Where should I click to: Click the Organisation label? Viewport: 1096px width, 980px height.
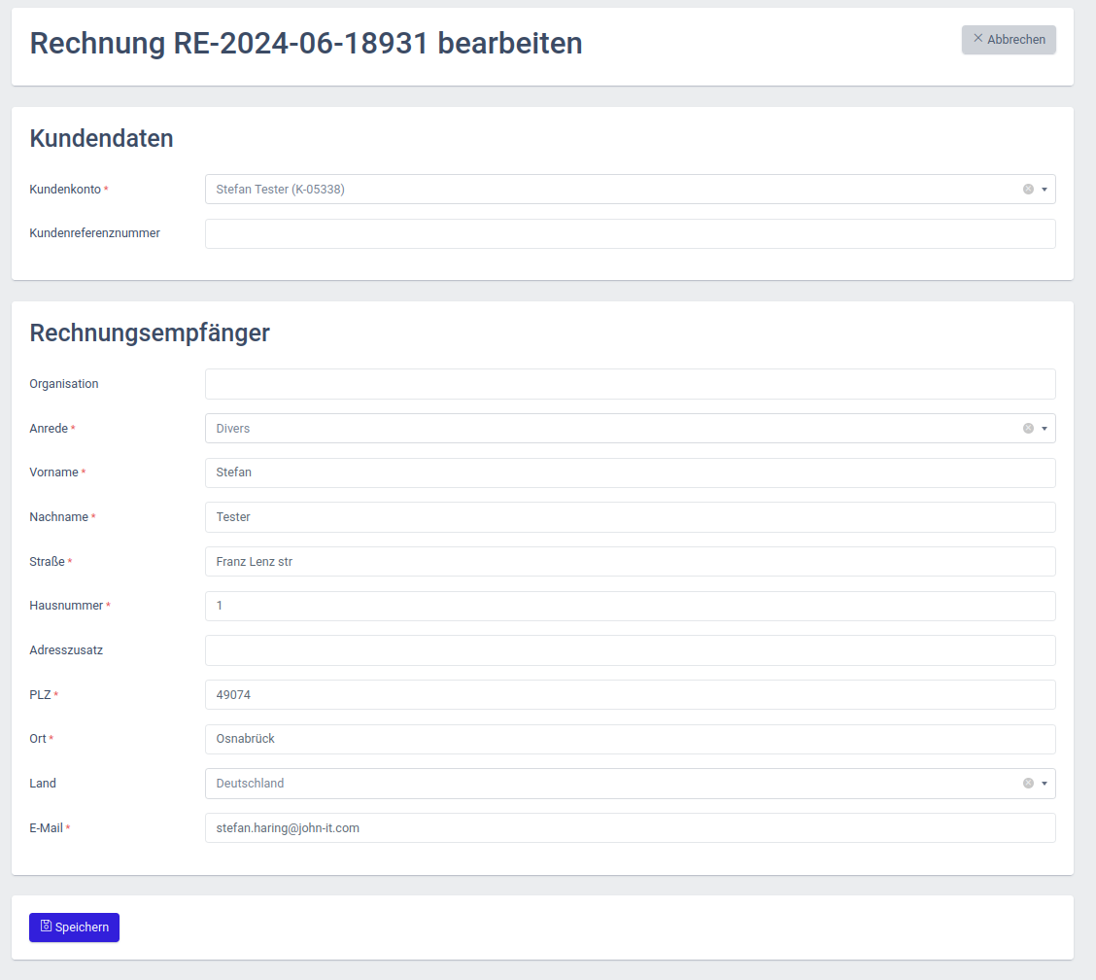63,384
